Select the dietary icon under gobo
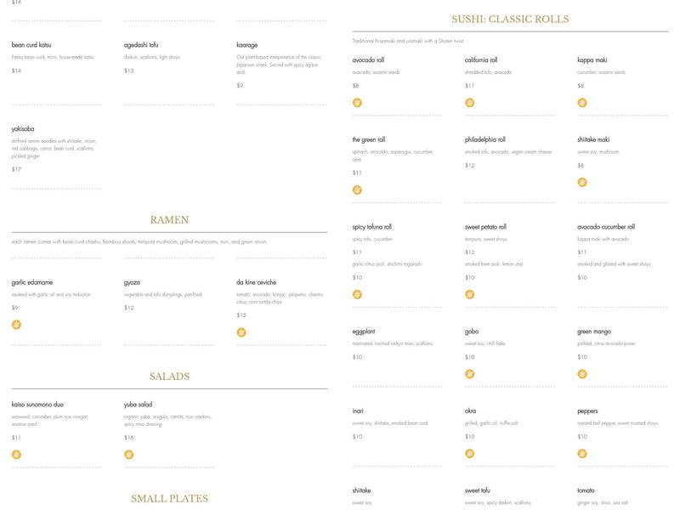 (469, 374)
